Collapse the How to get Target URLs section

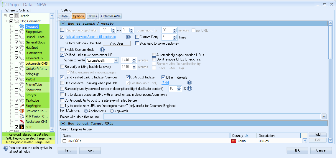pyautogui.click(x=63, y=123)
